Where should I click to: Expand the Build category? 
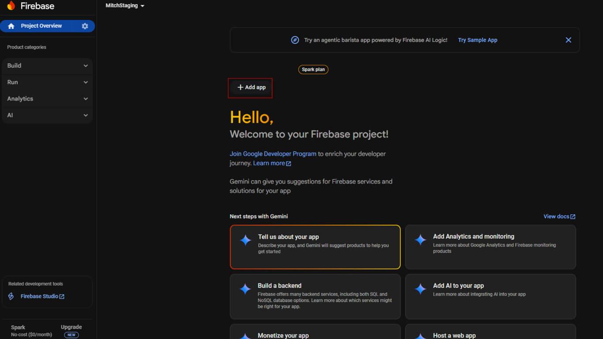coord(47,66)
